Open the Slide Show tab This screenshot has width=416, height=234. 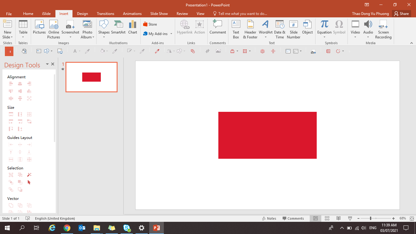pyautogui.click(x=159, y=14)
